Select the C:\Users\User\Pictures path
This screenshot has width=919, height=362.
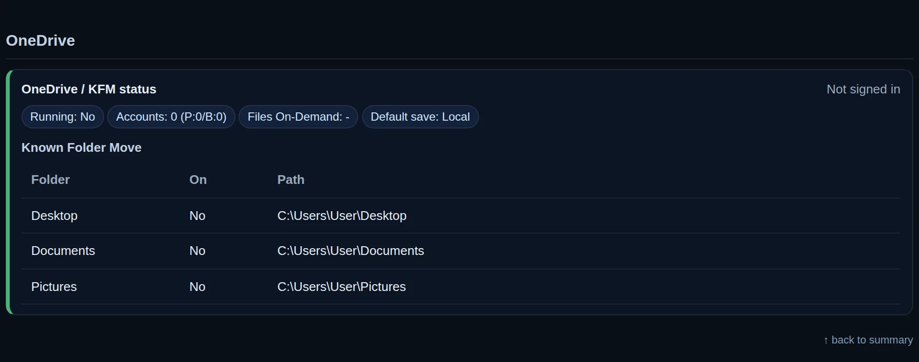point(342,287)
